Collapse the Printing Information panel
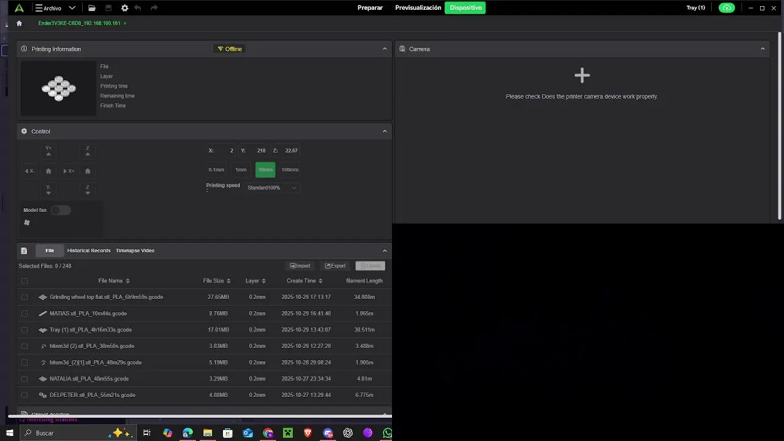The image size is (784, 441). pos(385,49)
